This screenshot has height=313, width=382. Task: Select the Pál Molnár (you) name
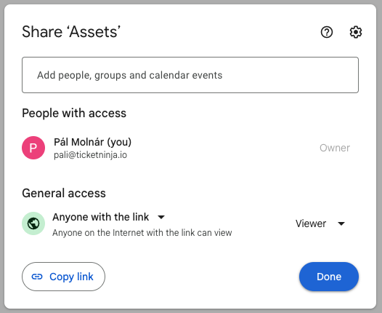tap(92, 142)
